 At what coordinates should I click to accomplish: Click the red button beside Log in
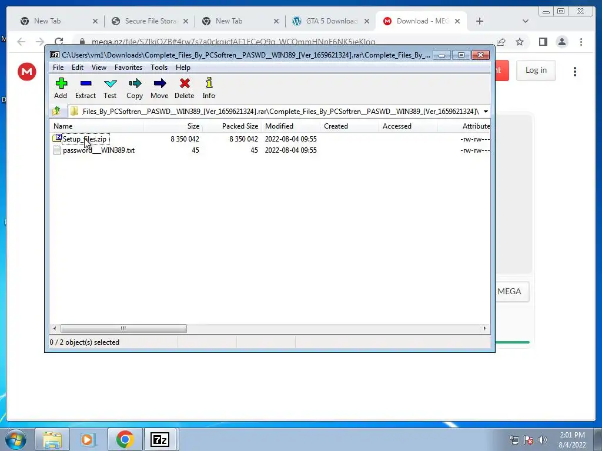point(502,70)
